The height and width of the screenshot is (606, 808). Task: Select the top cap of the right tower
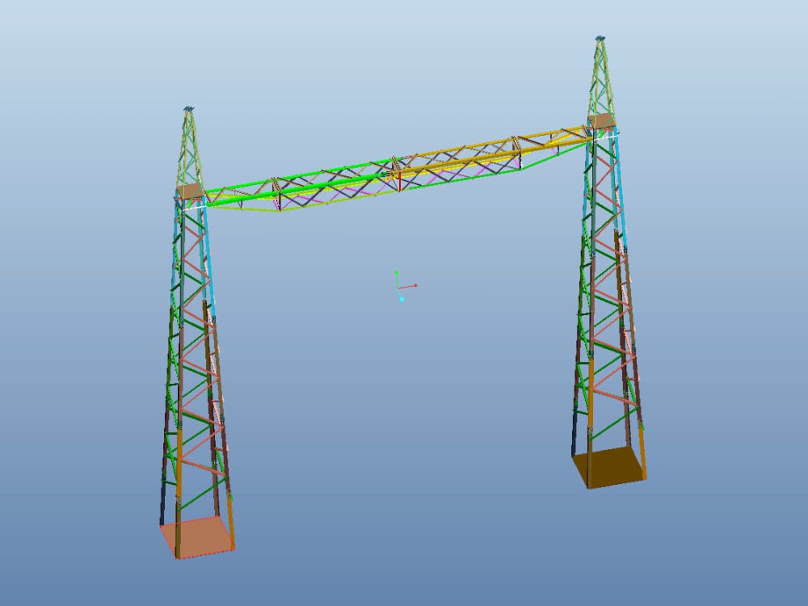coord(600,37)
